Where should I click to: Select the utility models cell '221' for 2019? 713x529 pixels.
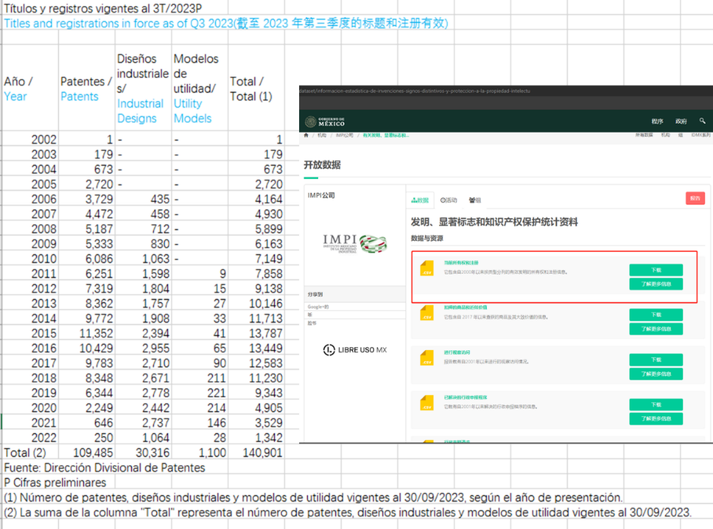coord(200,393)
